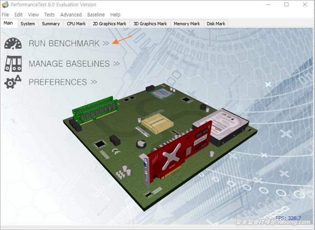This screenshot has width=315, height=230.
Task: Open the Tests menu
Action: 49,15
